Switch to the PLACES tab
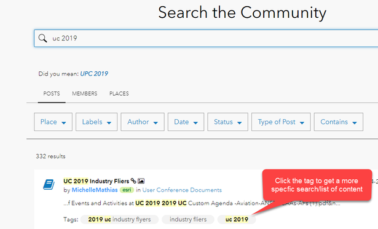The image size is (378, 229). click(119, 94)
